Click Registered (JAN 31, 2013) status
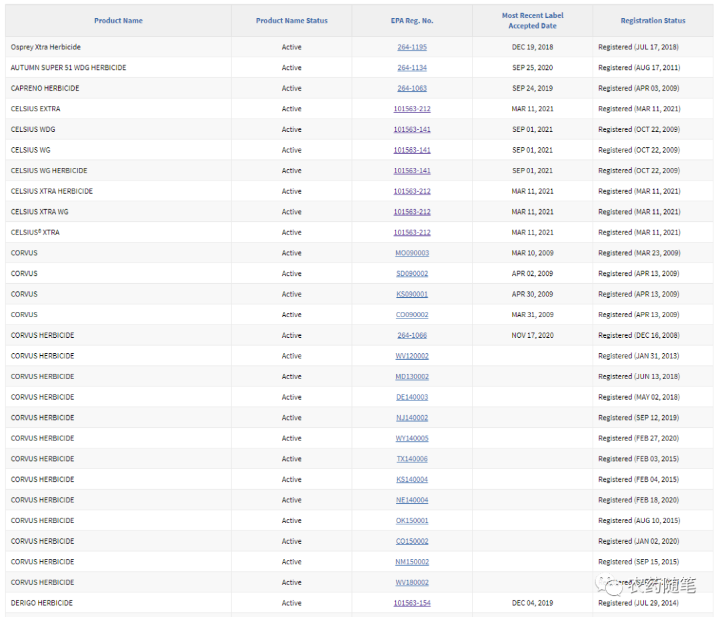This screenshot has height=617, width=720. click(638, 356)
